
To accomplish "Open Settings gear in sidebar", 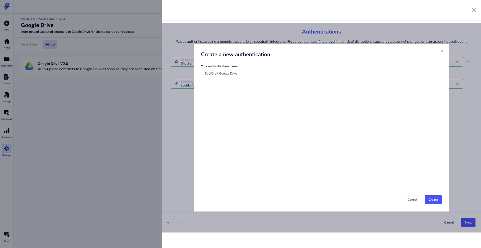I will tap(7, 148).
